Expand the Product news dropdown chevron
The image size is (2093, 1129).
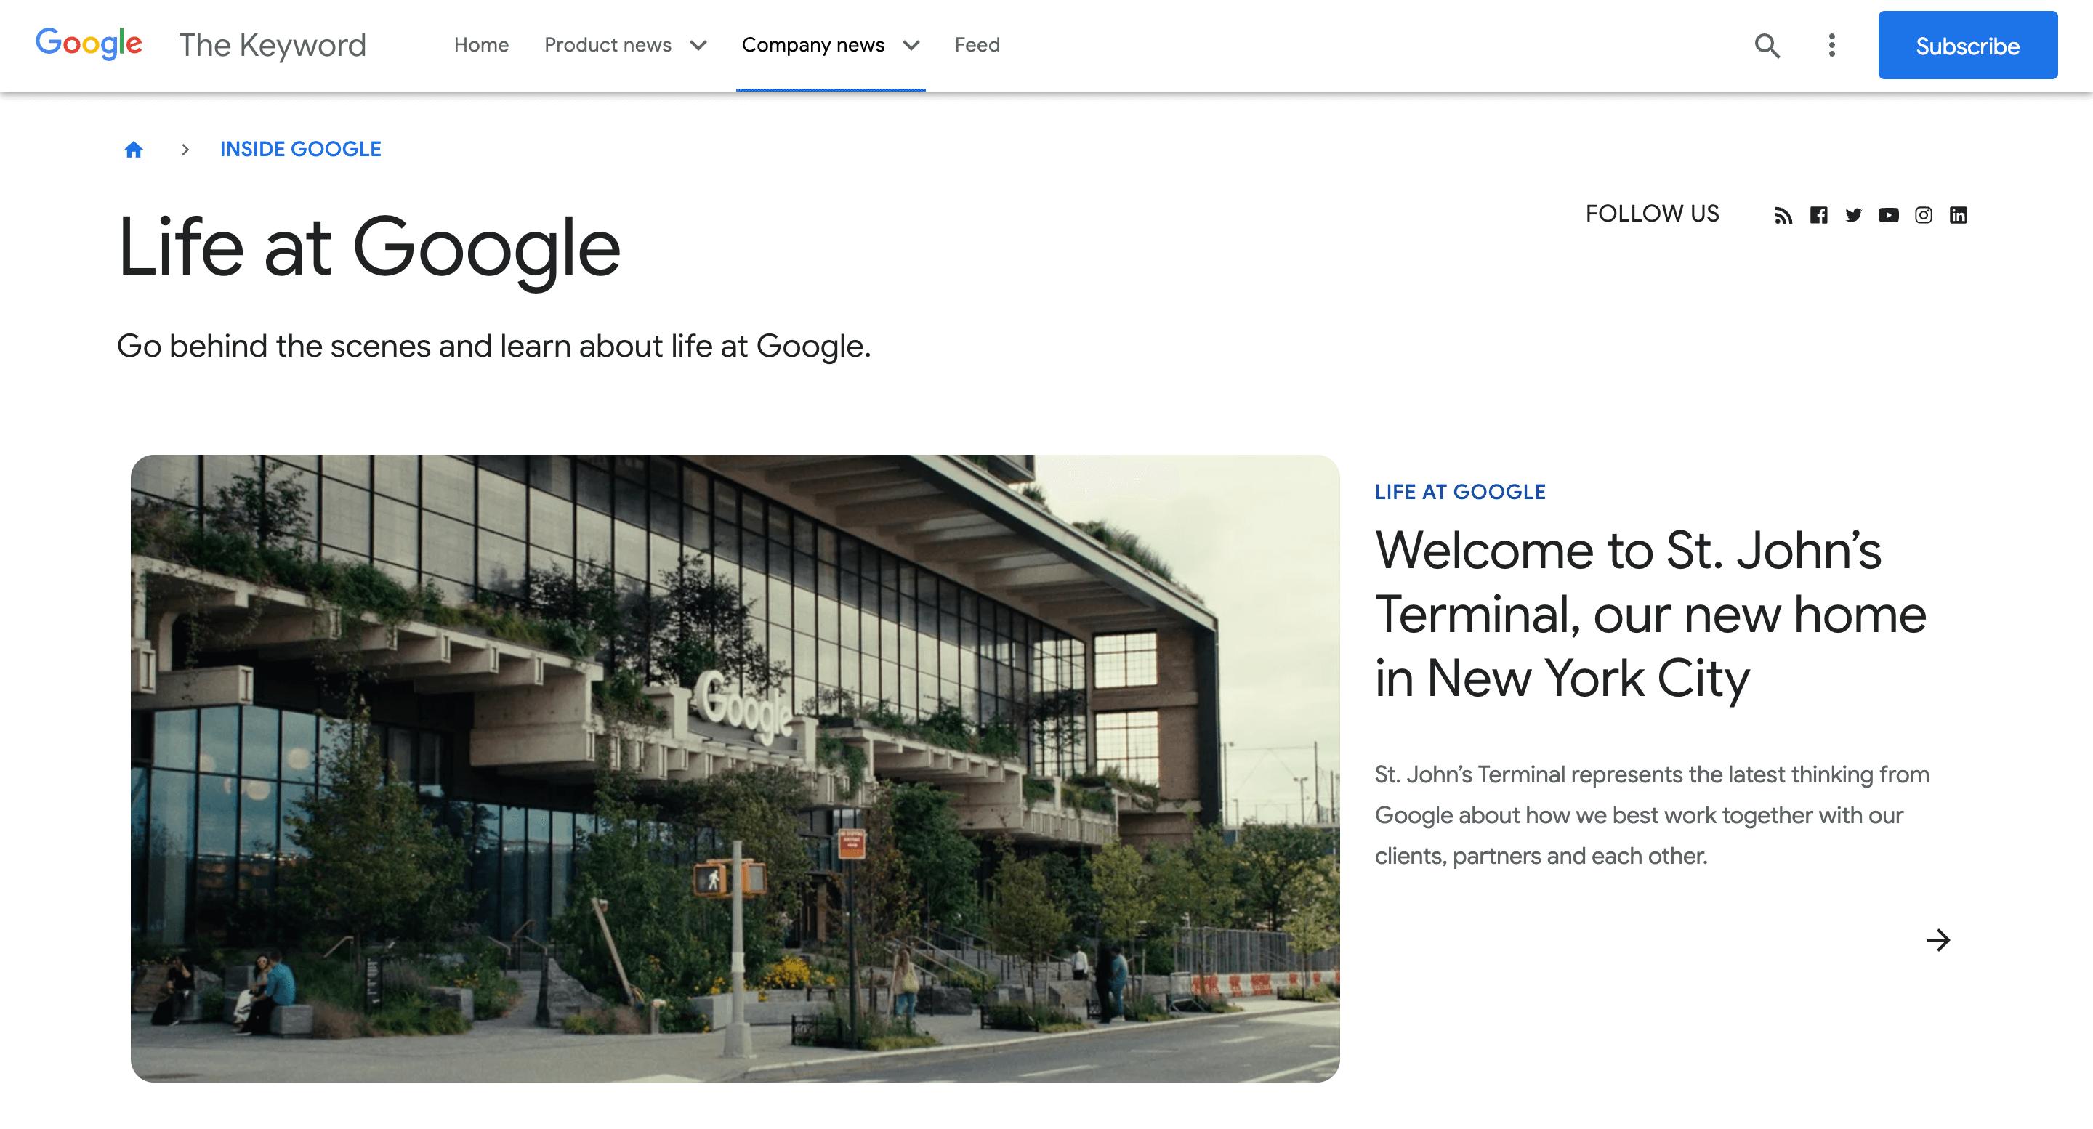(x=698, y=46)
